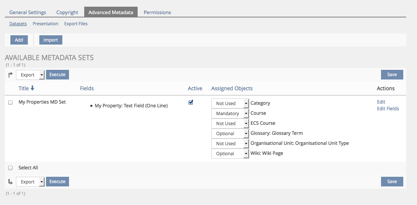Open the Category assignment dropdown
The width and height of the screenshot is (417, 205).
(x=230, y=103)
